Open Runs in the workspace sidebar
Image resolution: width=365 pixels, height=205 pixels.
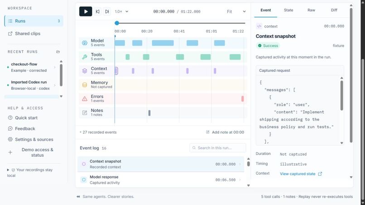[34, 21]
